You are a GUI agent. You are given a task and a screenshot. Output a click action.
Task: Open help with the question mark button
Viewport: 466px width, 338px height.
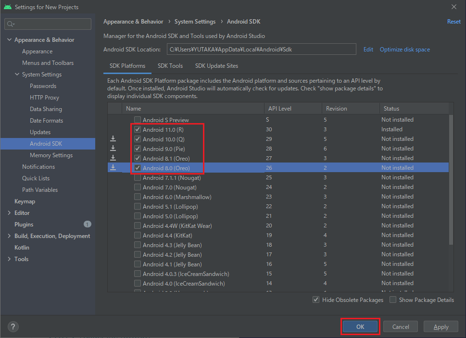pos(13,327)
